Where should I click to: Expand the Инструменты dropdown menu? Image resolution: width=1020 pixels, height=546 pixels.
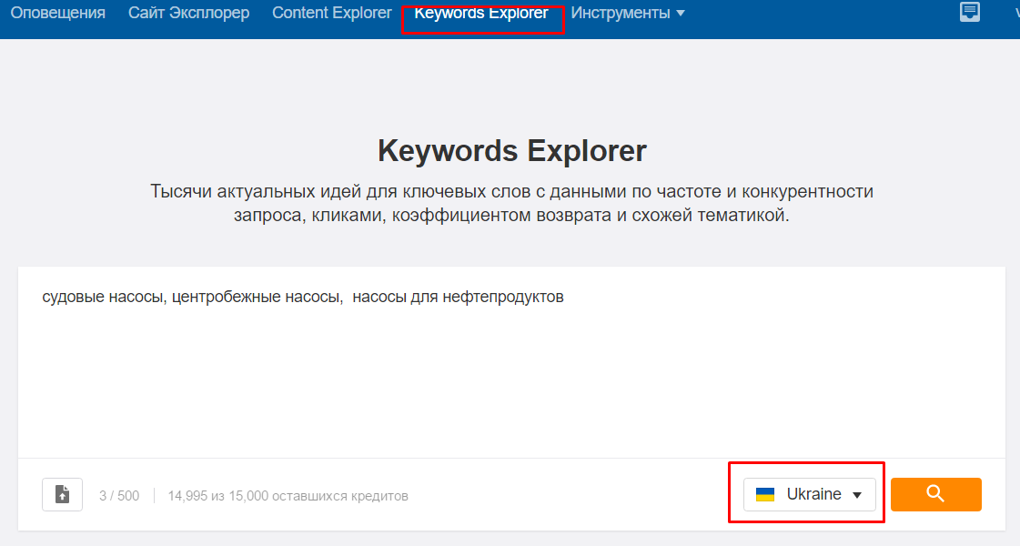[628, 13]
